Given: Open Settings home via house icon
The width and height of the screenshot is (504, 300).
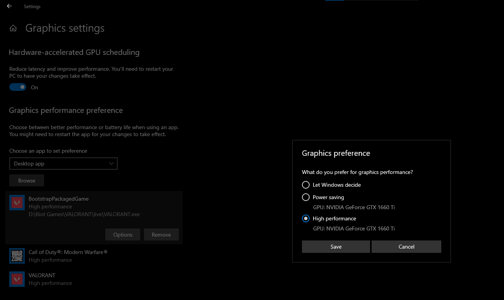Looking at the screenshot, I should 13,28.
